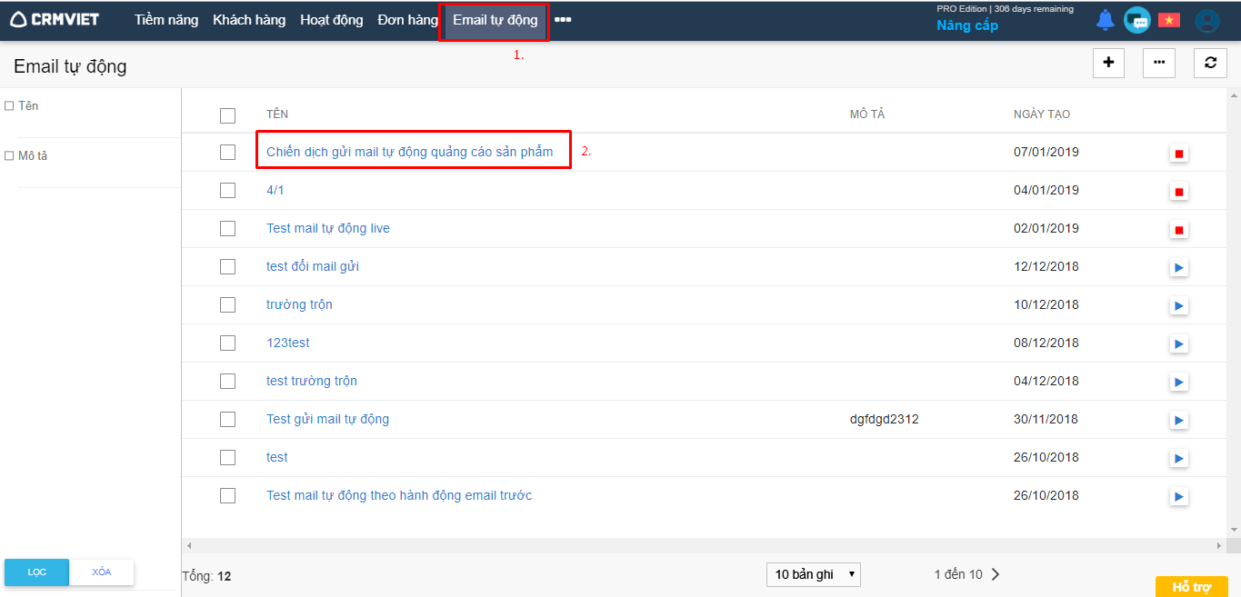Click the LỌC filter button
The height and width of the screenshot is (597, 1241).
[36, 572]
